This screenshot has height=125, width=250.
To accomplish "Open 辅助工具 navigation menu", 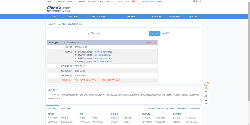I will pos(193,17).
